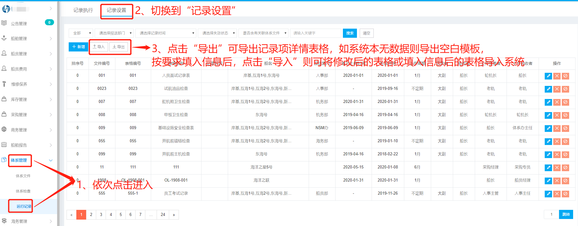Disable the 舵机舱卫生检查 record

(565, 102)
